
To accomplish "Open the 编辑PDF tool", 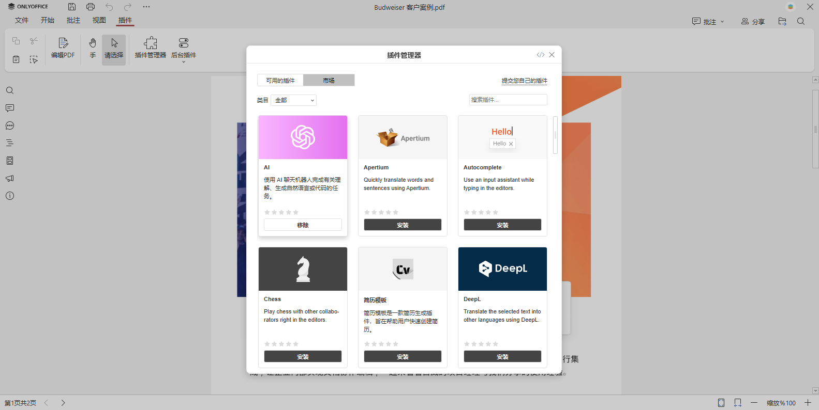I will click(63, 48).
